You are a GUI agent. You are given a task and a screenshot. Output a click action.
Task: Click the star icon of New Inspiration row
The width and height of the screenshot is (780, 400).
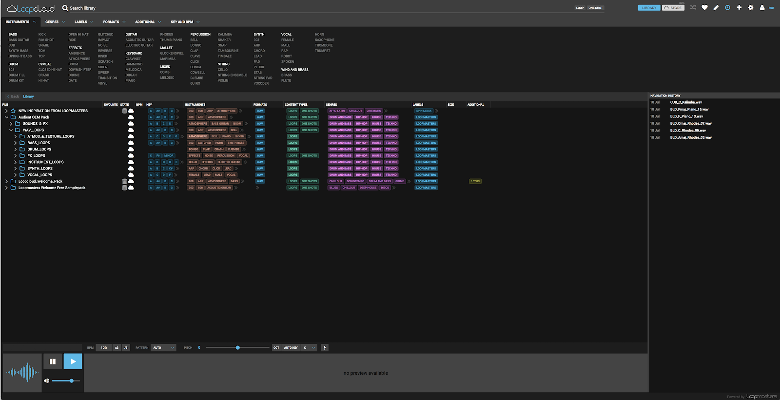coord(13,111)
